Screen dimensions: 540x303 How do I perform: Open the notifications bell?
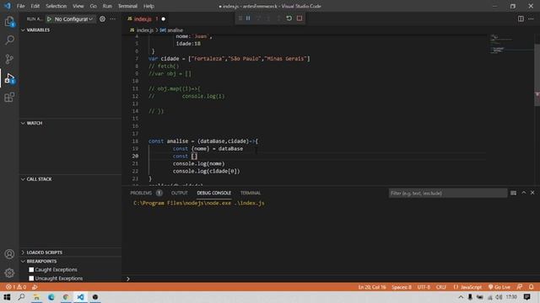pyautogui.click(x=531, y=287)
